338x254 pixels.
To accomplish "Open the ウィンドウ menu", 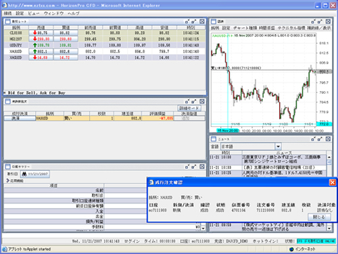I will tap(53, 14).
